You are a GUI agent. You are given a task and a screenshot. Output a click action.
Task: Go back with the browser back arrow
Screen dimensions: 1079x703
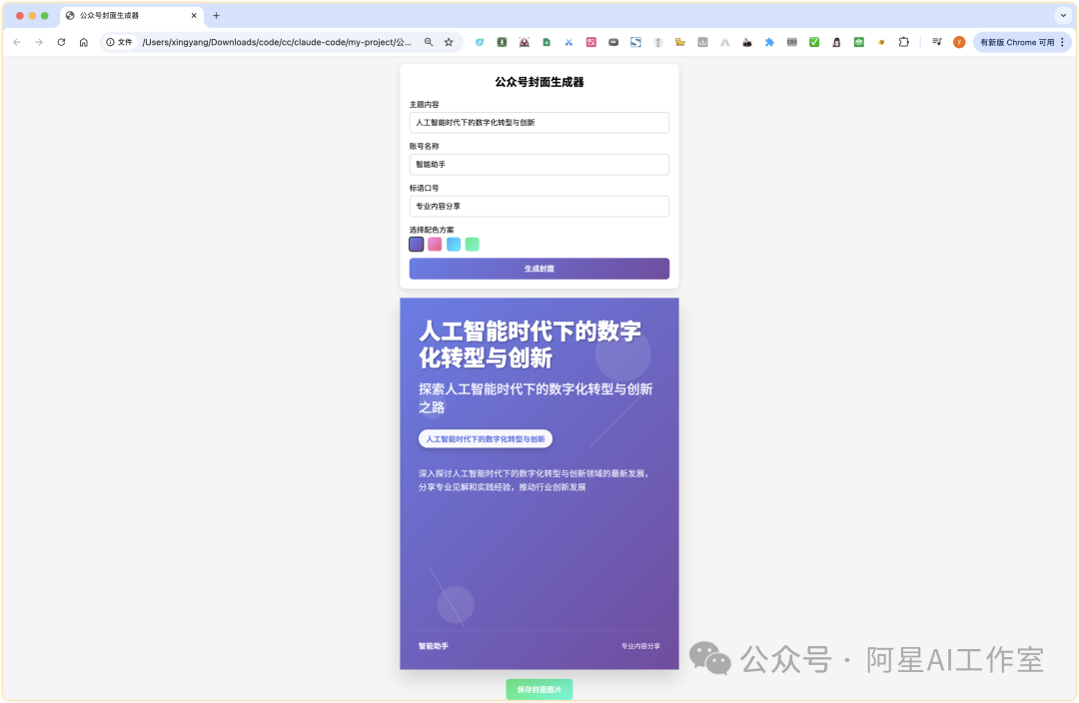[x=17, y=42]
